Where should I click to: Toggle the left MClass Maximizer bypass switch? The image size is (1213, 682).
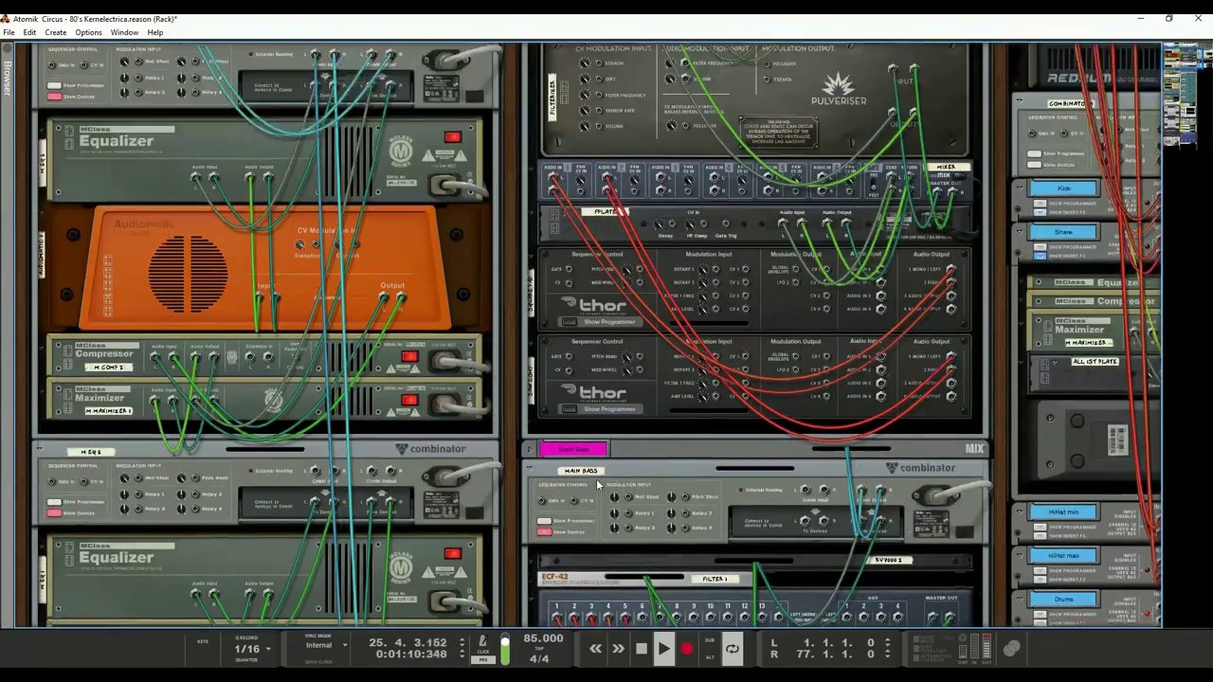tap(409, 400)
